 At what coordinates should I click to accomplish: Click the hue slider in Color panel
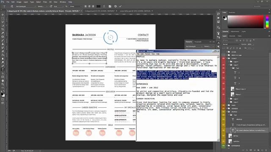tap(267, 22)
